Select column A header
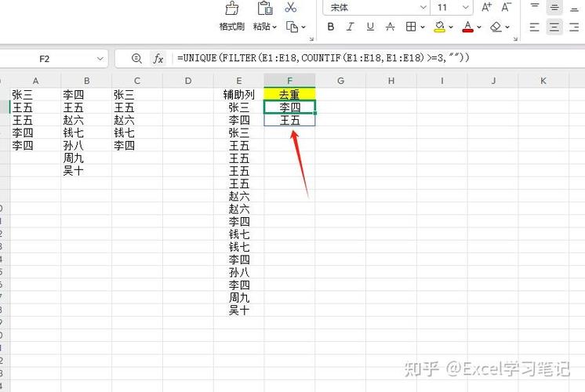This screenshot has width=585, height=392. pos(35,81)
